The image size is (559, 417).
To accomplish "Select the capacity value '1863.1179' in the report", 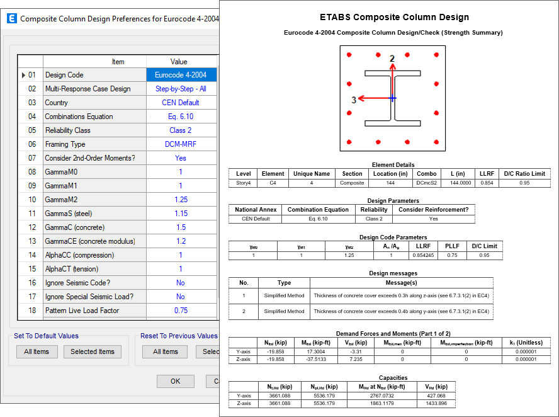I will click(381, 403).
